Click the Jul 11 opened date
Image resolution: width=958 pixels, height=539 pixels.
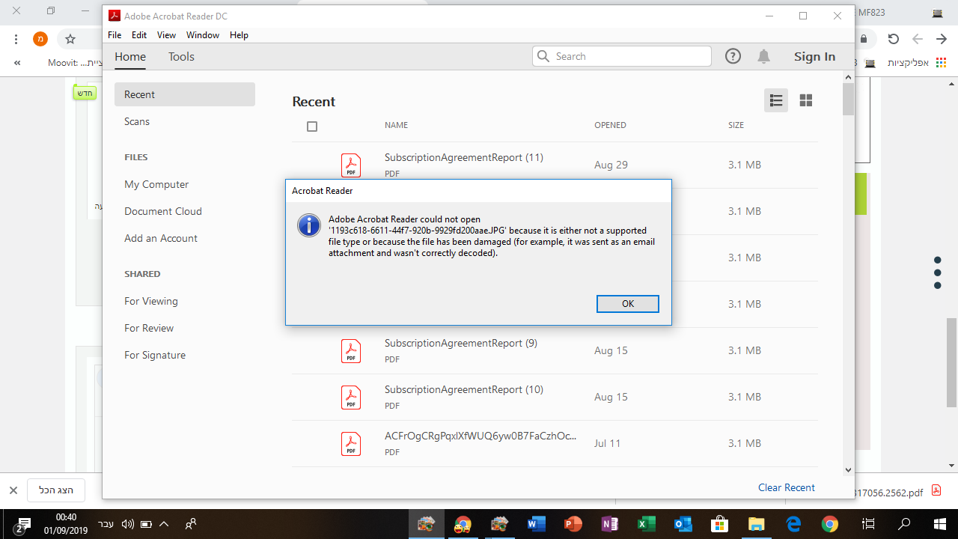[x=608, y=443]
